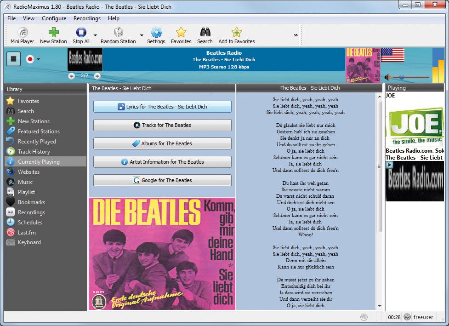Click the Beatles Radio station title in player

[224, 53]
